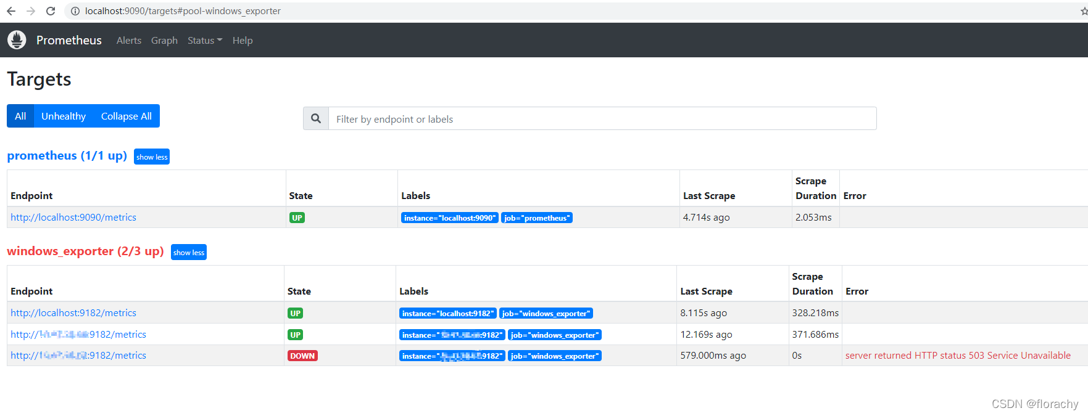Click the 371.686ms scrape duration value
Screen dimensions: 1088x416
coord(815,334)
